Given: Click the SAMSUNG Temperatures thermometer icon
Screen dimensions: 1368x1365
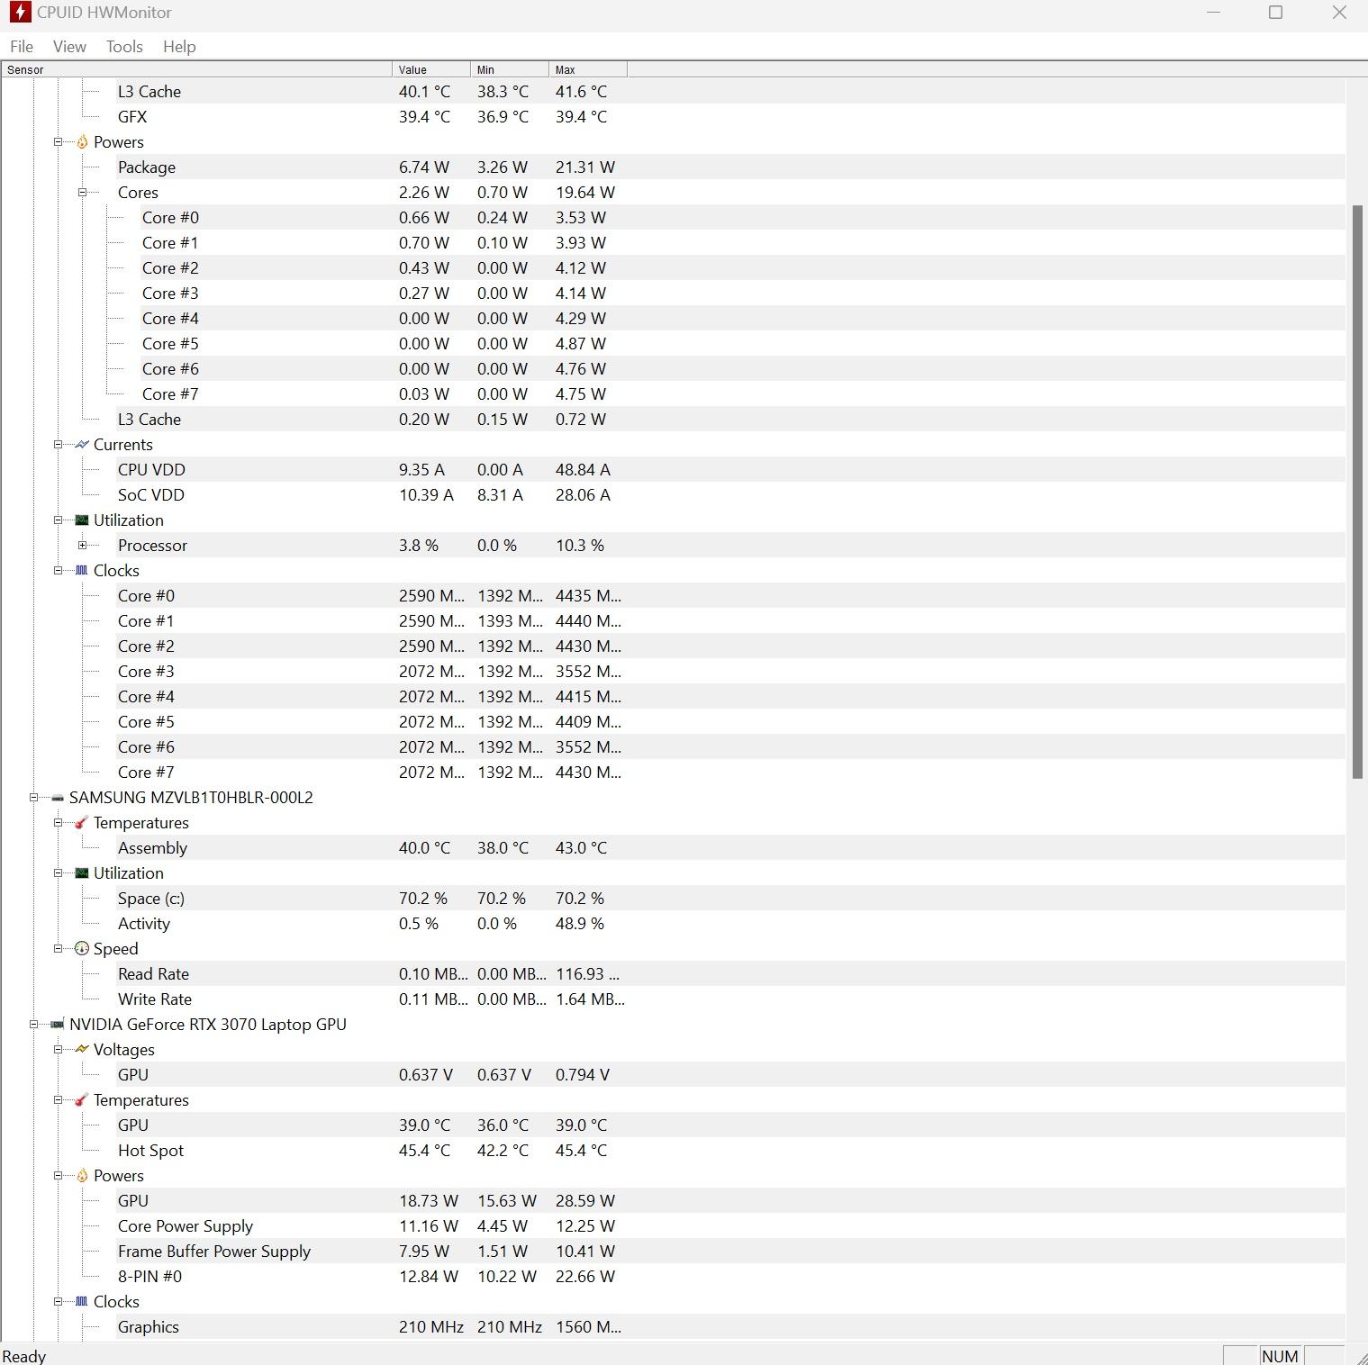Looking at the screenshot, I should [x=82, y=823].
